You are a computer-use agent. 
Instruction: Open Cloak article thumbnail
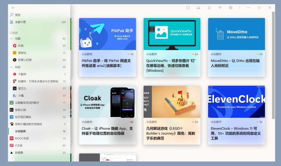point(107,102)
